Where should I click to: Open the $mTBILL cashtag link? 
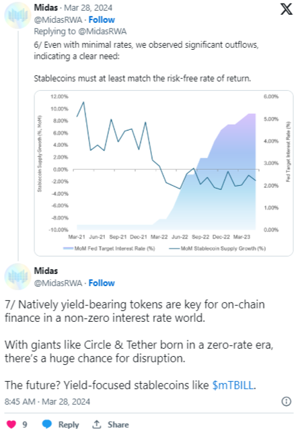coord(233,385)
